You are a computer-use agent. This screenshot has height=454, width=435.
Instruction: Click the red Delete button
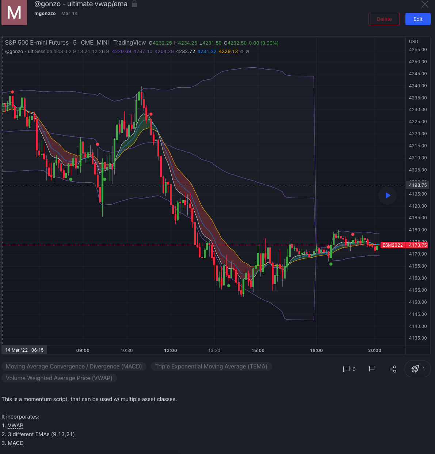point(384,19)
